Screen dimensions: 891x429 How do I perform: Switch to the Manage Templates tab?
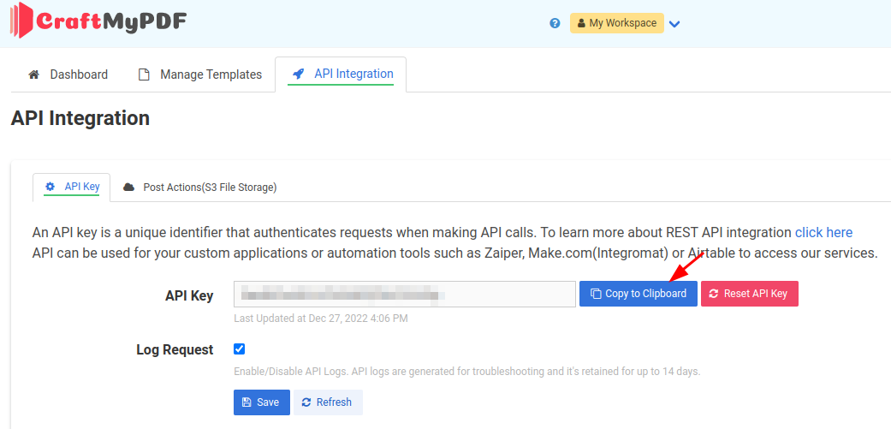(211, 74)
